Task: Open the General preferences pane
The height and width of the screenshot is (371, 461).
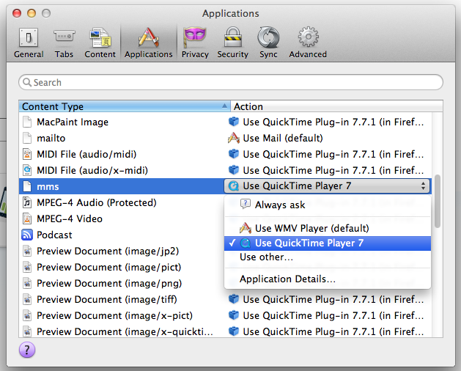Action: (29, 43)
